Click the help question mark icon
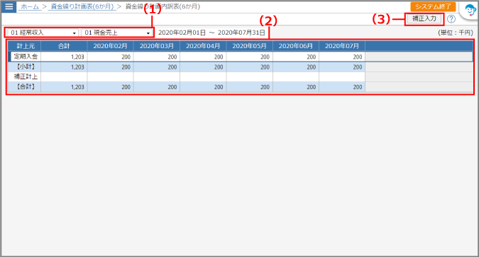479x257 pixels. coord(451,19)
